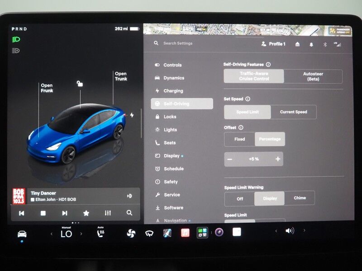362x271 pixels.
Task: Tap the LTE signal strength icon
Action: coord(338,44)
